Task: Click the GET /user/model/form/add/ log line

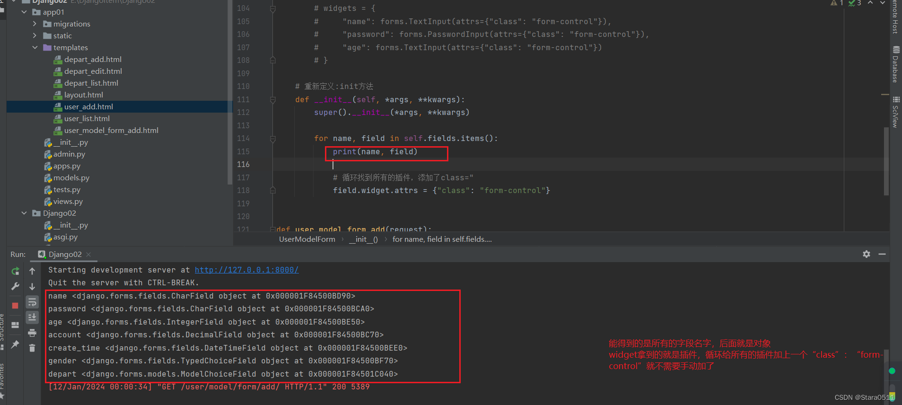Action: (209, 387)
